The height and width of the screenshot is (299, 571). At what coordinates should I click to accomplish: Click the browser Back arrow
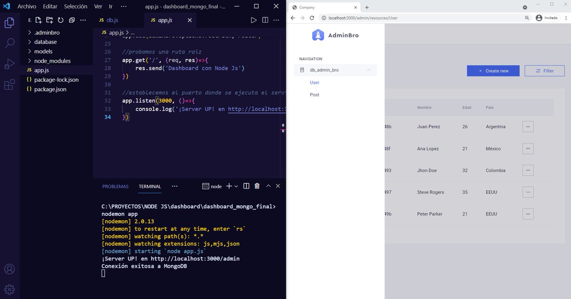click(x=293, y=18)
